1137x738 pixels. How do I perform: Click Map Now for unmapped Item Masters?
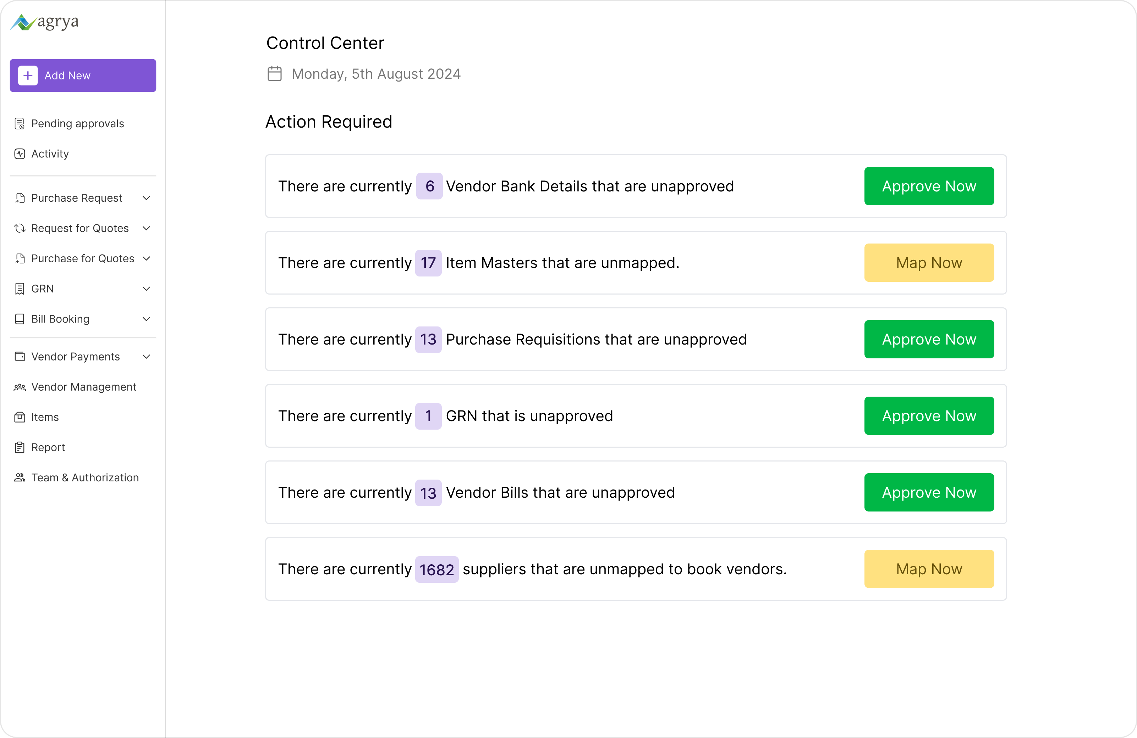point(929,263)
